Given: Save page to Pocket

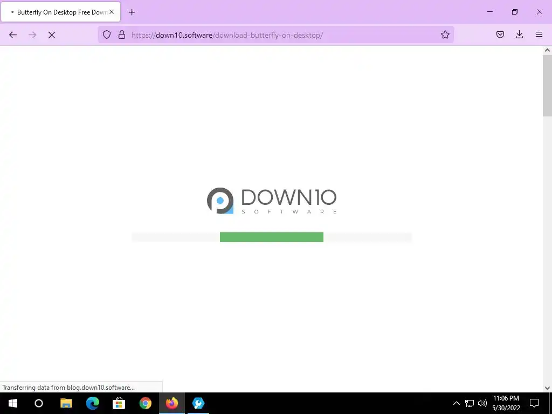Looking at the screenshot, I should point(500,34).
